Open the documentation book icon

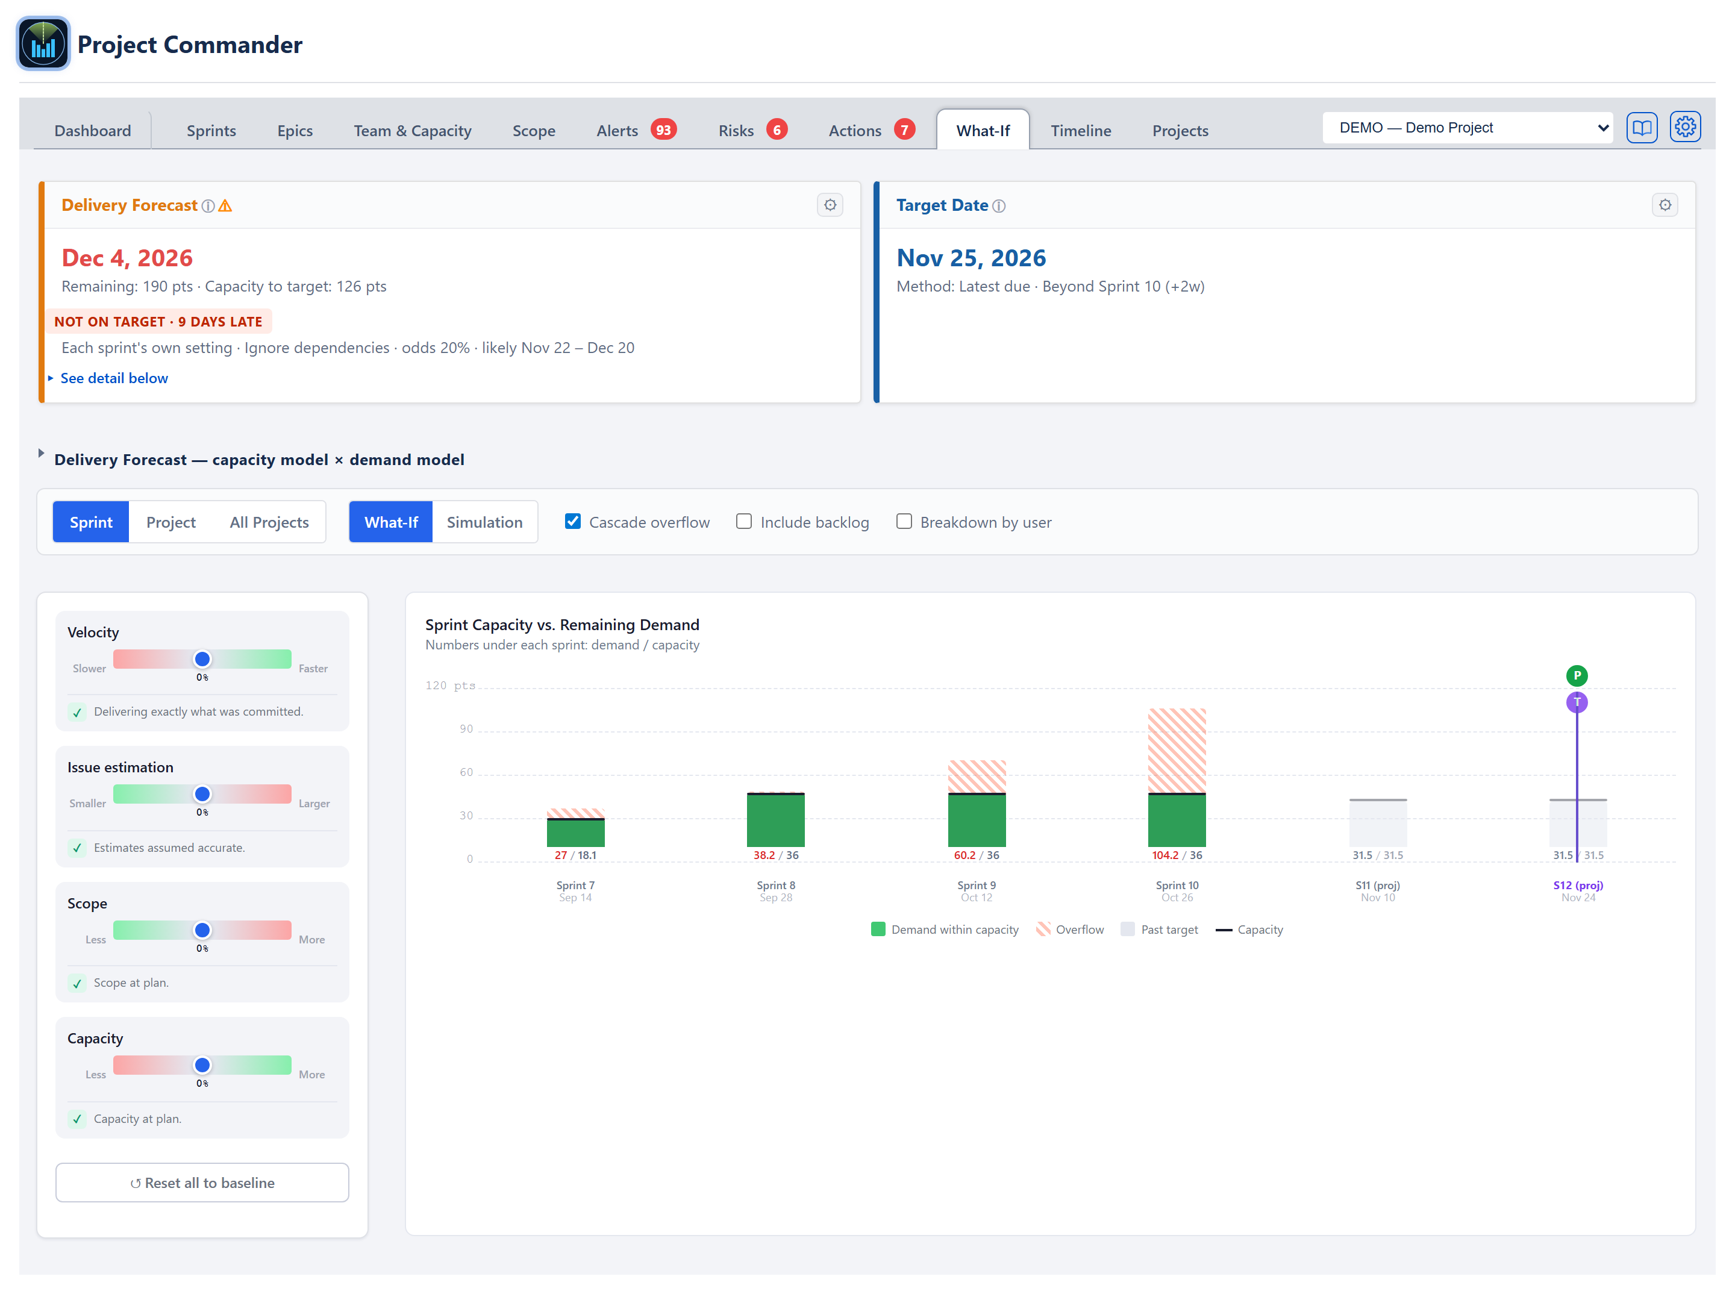[1641, 128]
